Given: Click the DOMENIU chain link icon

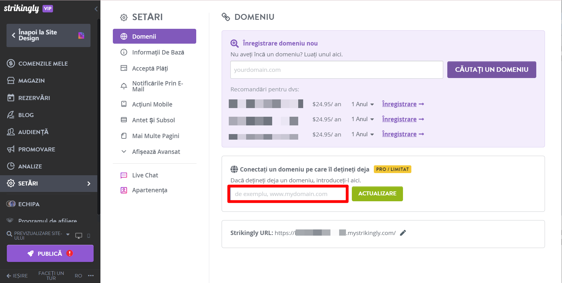Looking at the screenshot, I should click(226, 17).
